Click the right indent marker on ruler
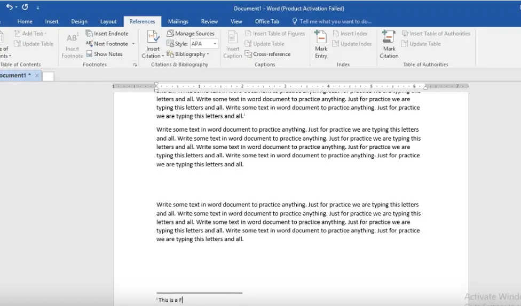521x306 pixels. coord(425,87)
